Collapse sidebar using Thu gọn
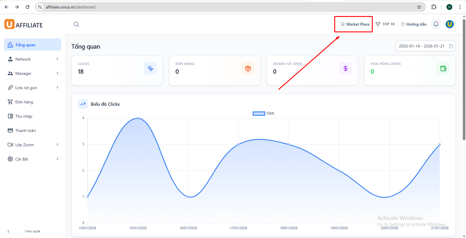 (x=32, y=231)
